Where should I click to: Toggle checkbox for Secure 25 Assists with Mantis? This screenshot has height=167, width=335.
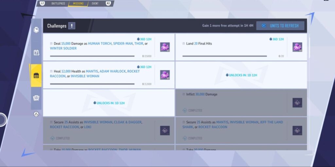point(184,122)
